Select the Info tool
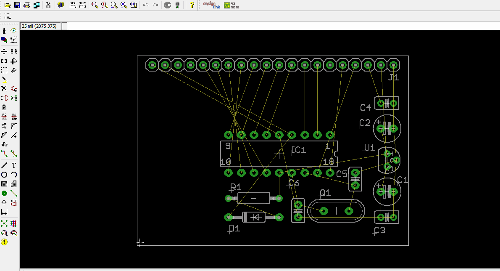Screen dimensions: 500x271 (x=4, y=31)
